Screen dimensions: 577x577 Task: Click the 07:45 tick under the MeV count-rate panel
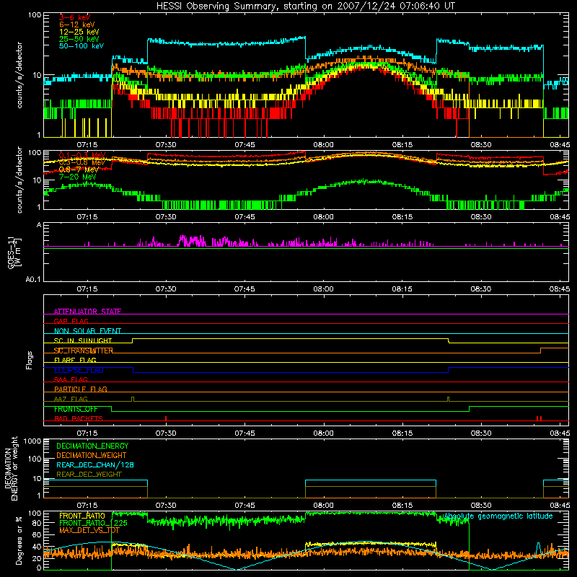(245, 217)
